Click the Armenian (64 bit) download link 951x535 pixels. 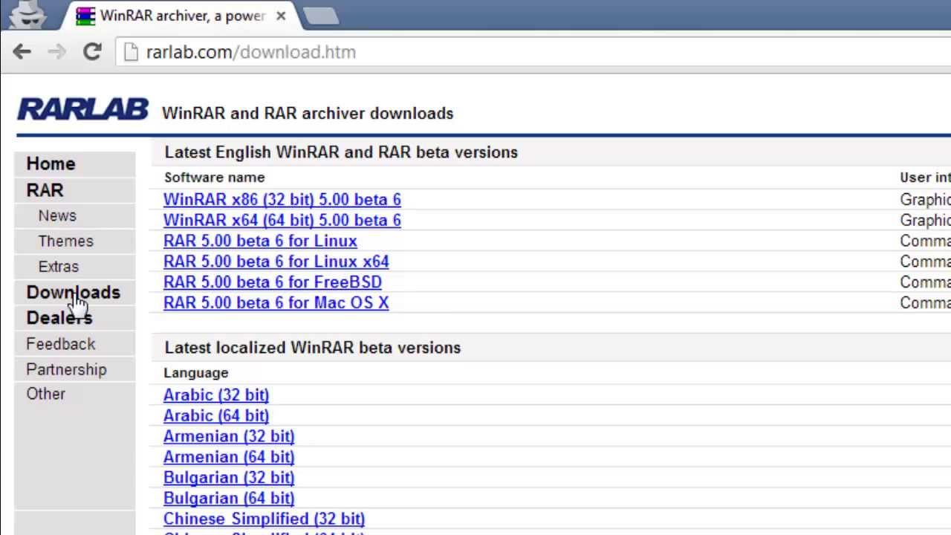coord(228,457)
